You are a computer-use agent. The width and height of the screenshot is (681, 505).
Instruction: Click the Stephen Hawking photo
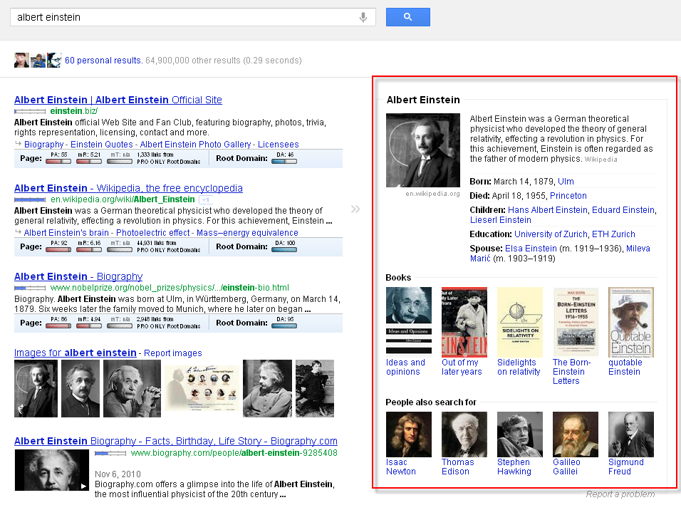point(519,434)
